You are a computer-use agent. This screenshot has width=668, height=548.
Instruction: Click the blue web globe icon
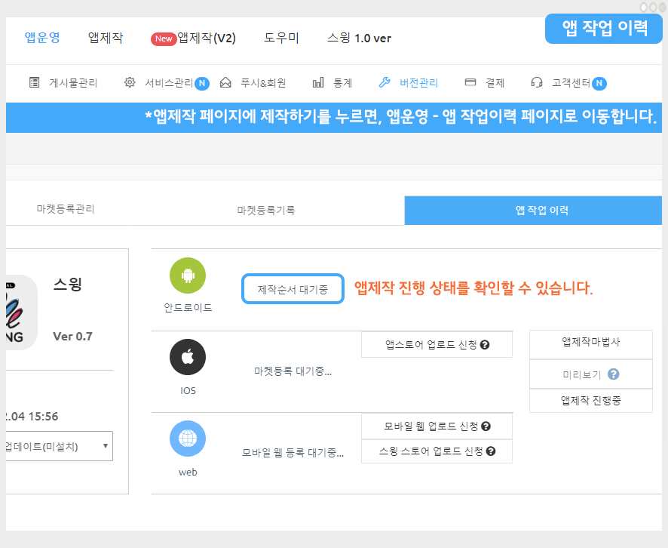[x=188, y=439]
